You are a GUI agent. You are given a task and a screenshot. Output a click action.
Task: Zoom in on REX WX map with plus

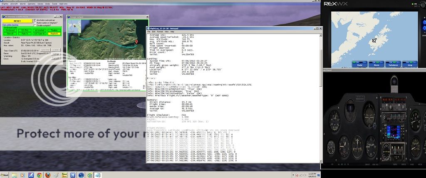pos(424,17)
